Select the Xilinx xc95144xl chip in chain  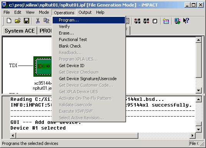pos(43,67)
